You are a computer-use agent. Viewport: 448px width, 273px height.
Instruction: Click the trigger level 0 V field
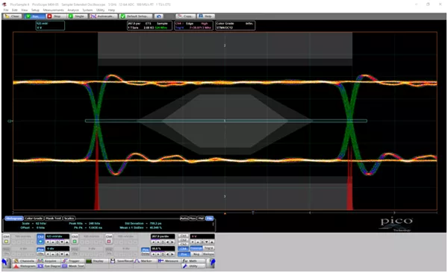tap(202, 236)
